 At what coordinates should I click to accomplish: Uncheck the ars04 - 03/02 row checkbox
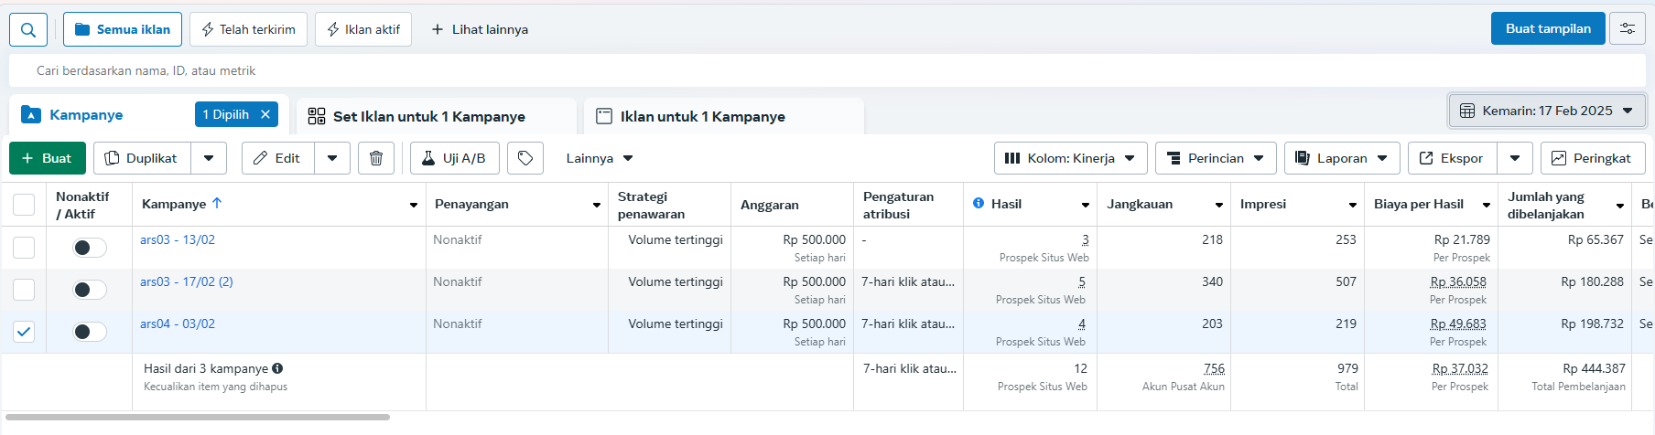coord(24,332)
